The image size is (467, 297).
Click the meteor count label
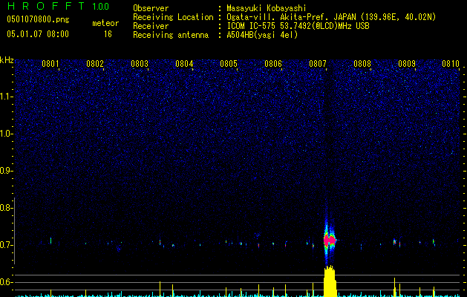(x=105, y=23)
